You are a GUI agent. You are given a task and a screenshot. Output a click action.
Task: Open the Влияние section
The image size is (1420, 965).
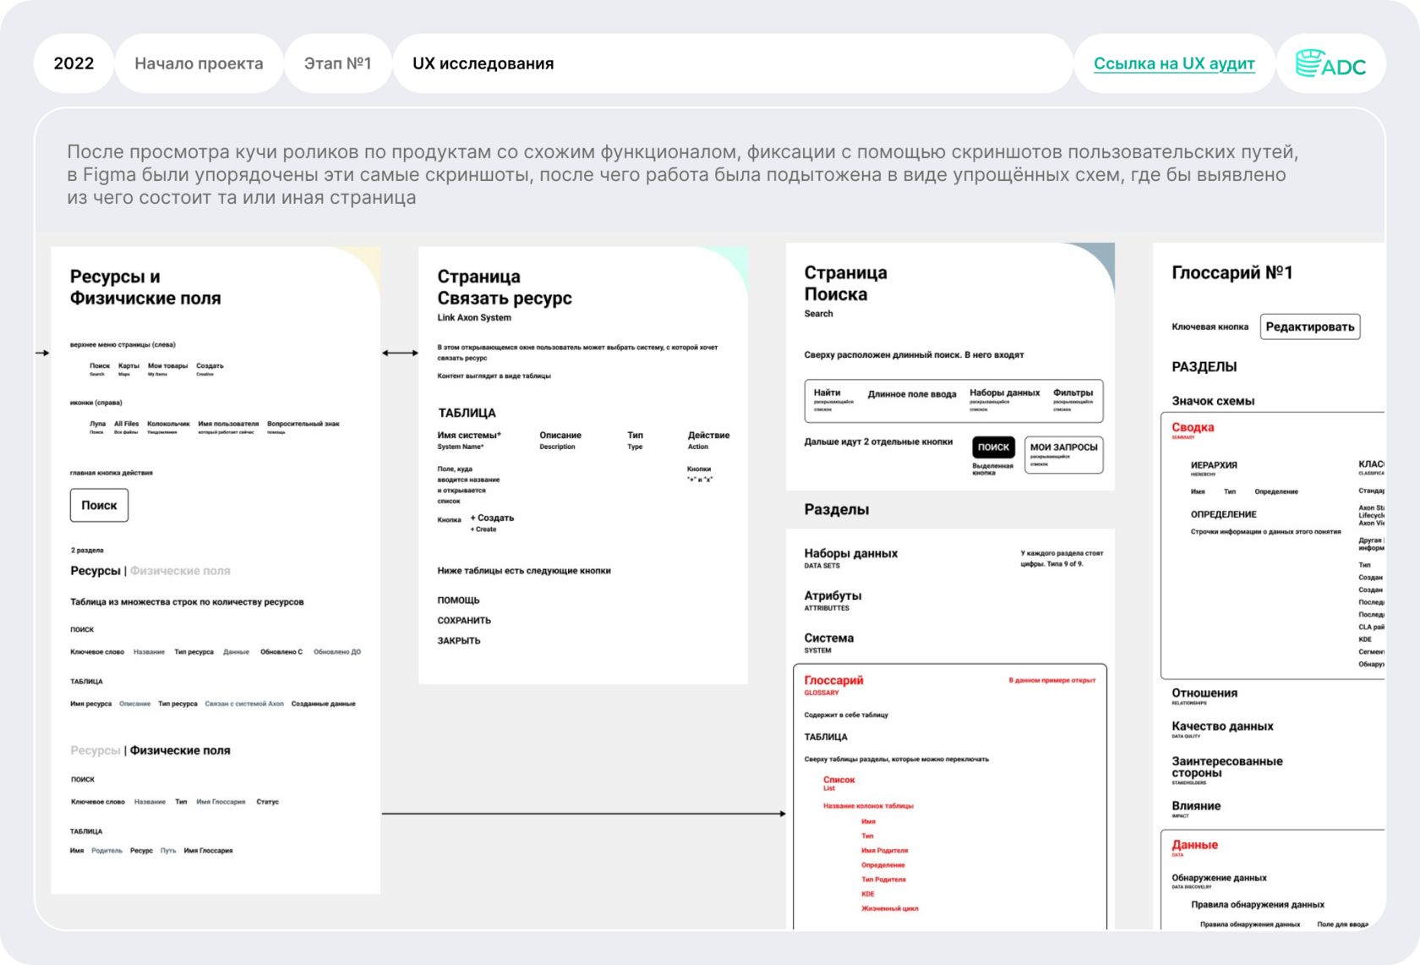(1196, 806)
